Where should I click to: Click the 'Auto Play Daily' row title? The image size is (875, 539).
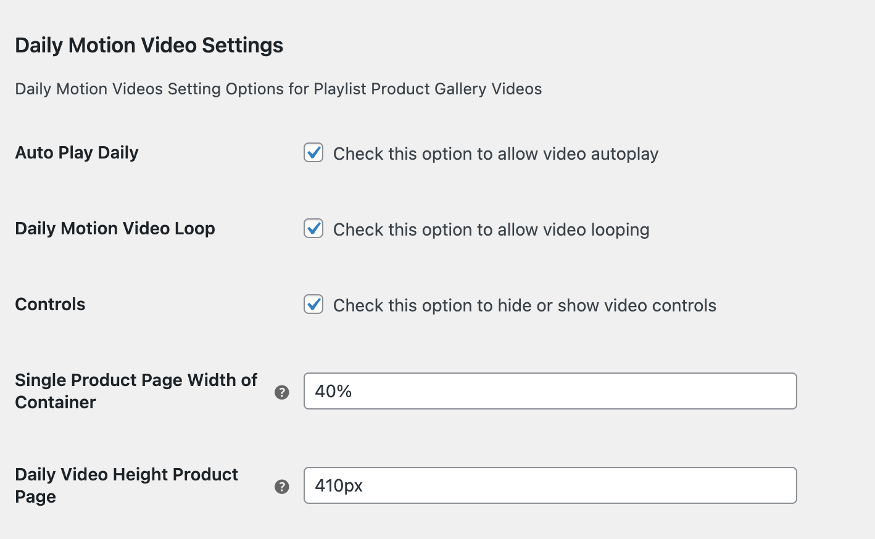pyautogui.click(x=77, y=152)
